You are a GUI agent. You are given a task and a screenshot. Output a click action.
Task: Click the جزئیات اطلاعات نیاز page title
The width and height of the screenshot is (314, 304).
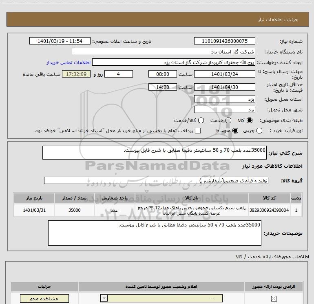point(278,20)
